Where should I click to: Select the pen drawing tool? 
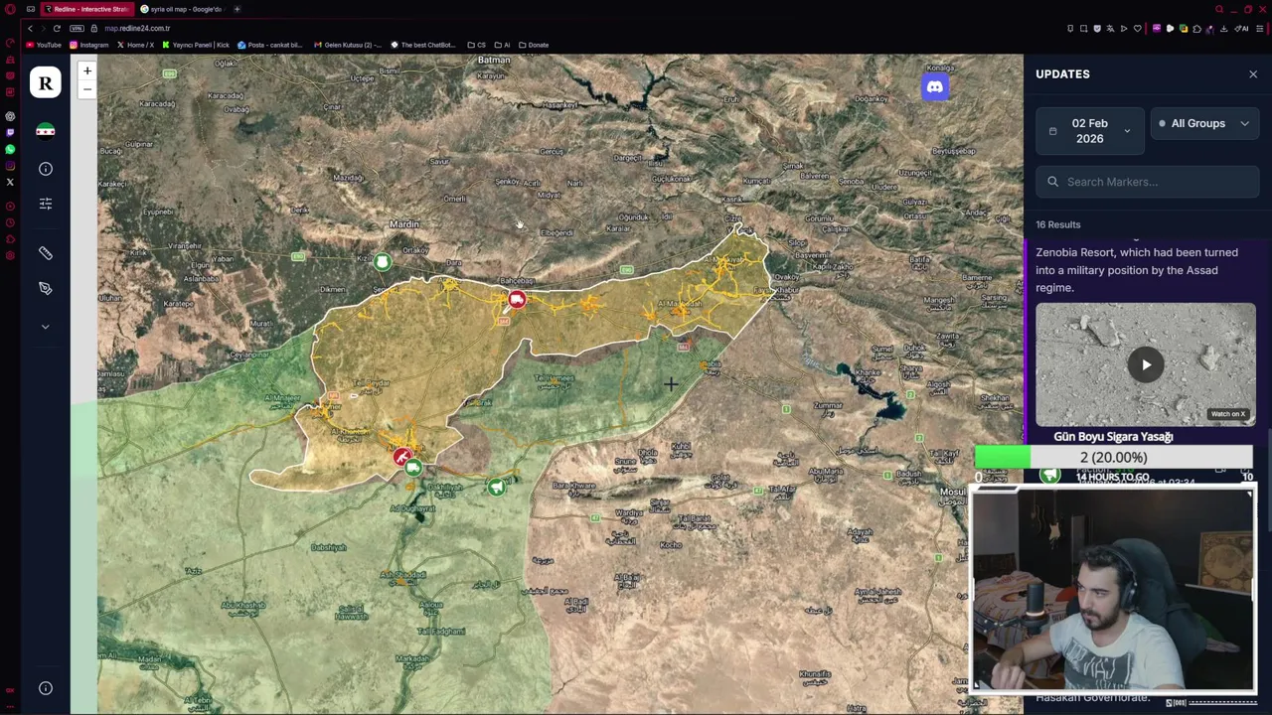coord(45,288)
